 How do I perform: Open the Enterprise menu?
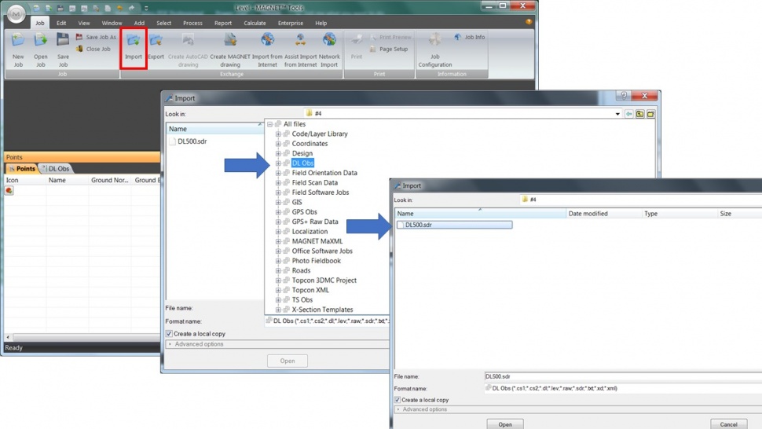coord(290,23)
